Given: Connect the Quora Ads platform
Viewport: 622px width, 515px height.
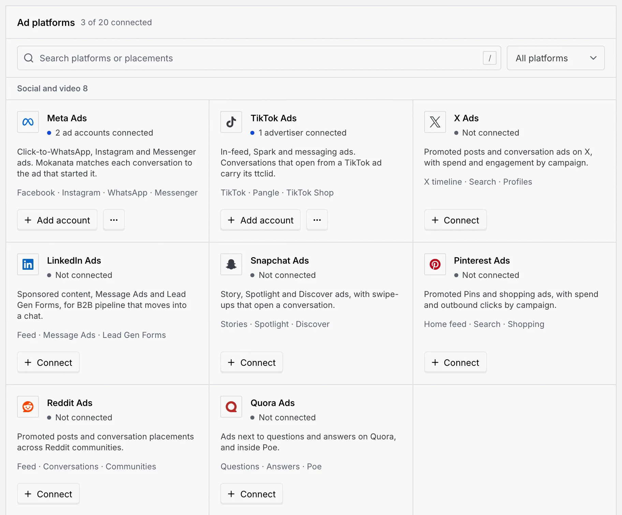Looking at the screenshot, I should coord(252,494).
